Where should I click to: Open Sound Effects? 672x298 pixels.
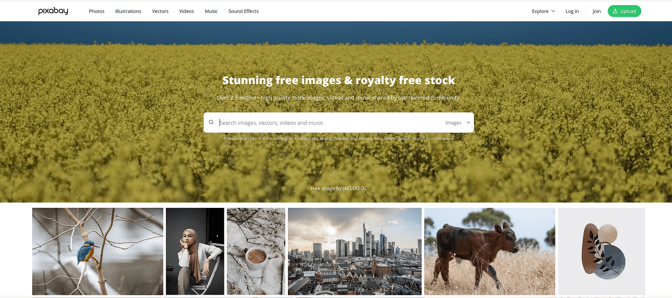click(244, 11)
